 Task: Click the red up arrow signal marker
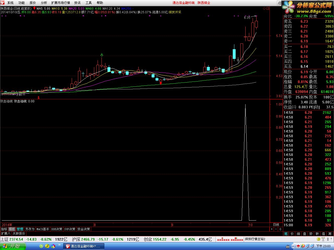pyautogui.click(x=161, y=83)
